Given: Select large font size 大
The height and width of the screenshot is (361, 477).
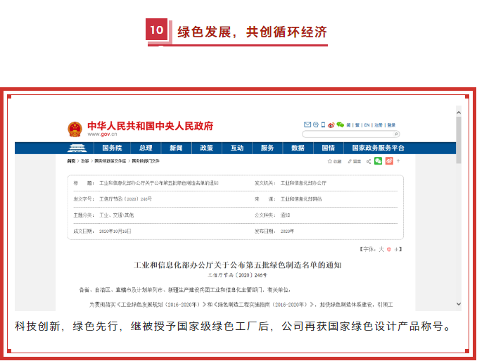Looking at the screenshot, I should point(382,249).
